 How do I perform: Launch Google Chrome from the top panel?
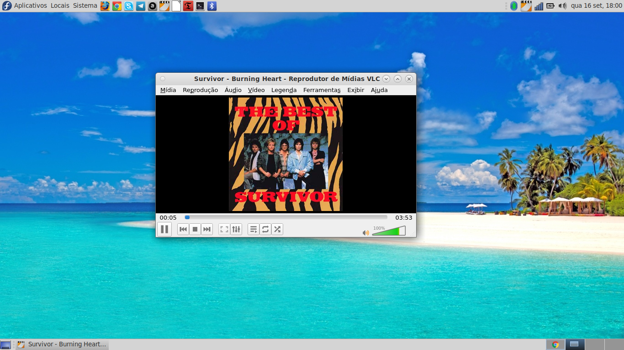[117, 6]
